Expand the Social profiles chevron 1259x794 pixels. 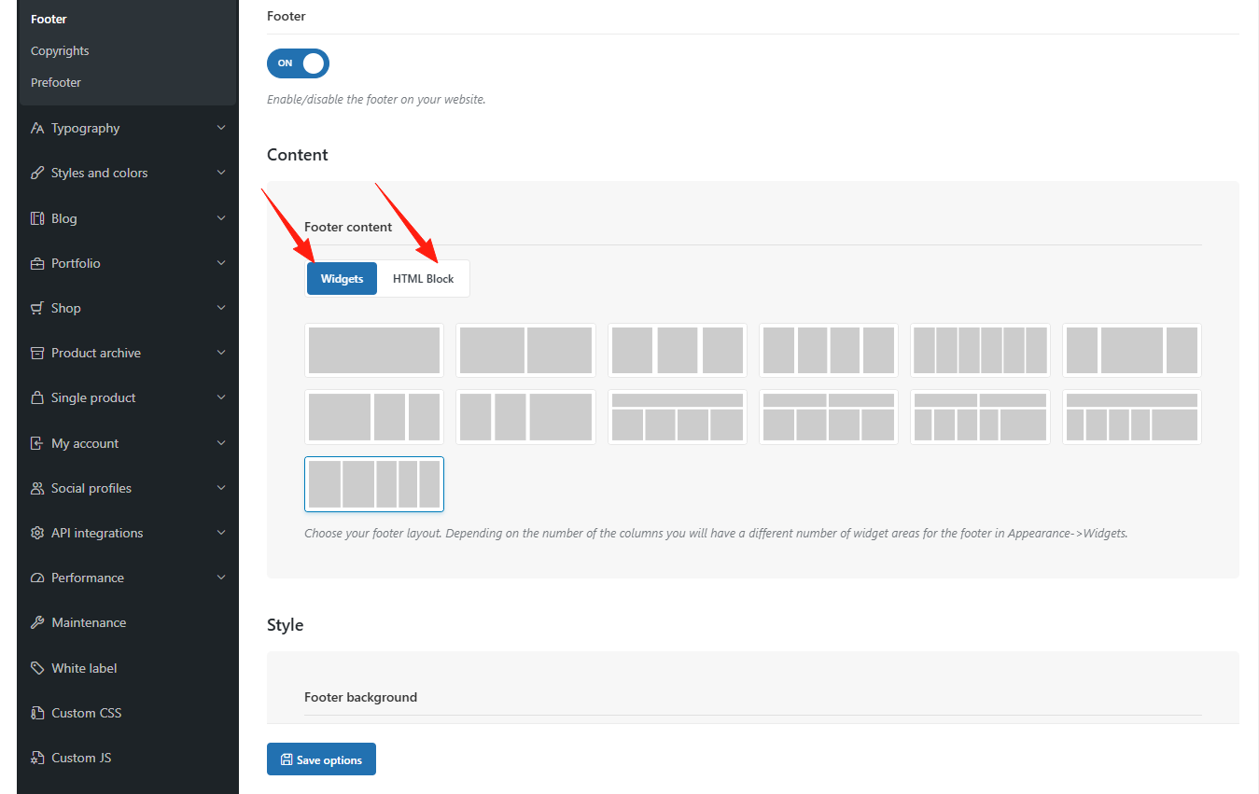click(x=221, y=488)
